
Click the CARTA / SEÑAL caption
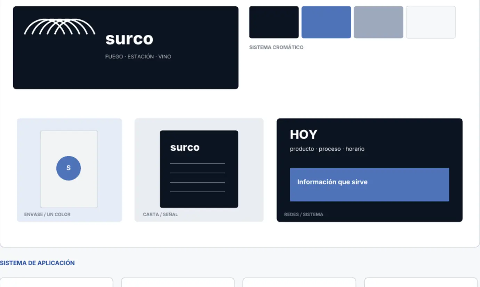tap(160, 214)
